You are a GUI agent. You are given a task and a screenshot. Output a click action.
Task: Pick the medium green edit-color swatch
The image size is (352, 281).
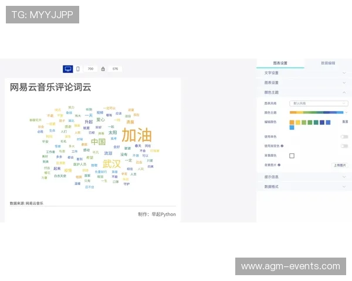[310, 122]
